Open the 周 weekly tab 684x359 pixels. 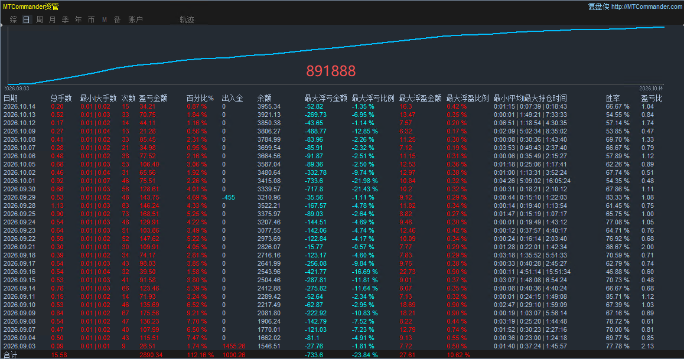39,19
